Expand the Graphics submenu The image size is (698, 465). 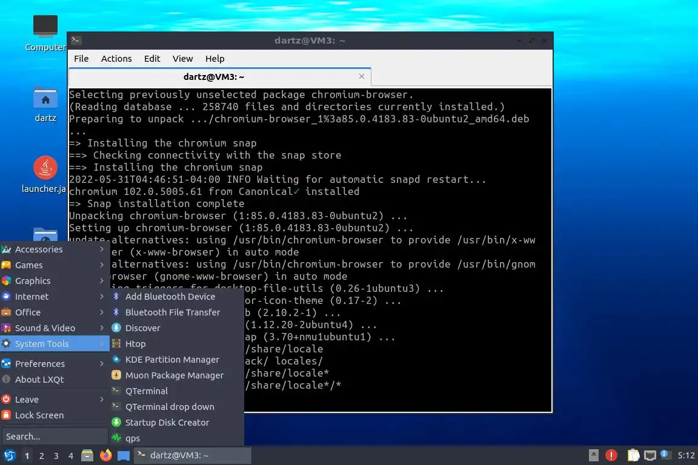pos(55,281)
